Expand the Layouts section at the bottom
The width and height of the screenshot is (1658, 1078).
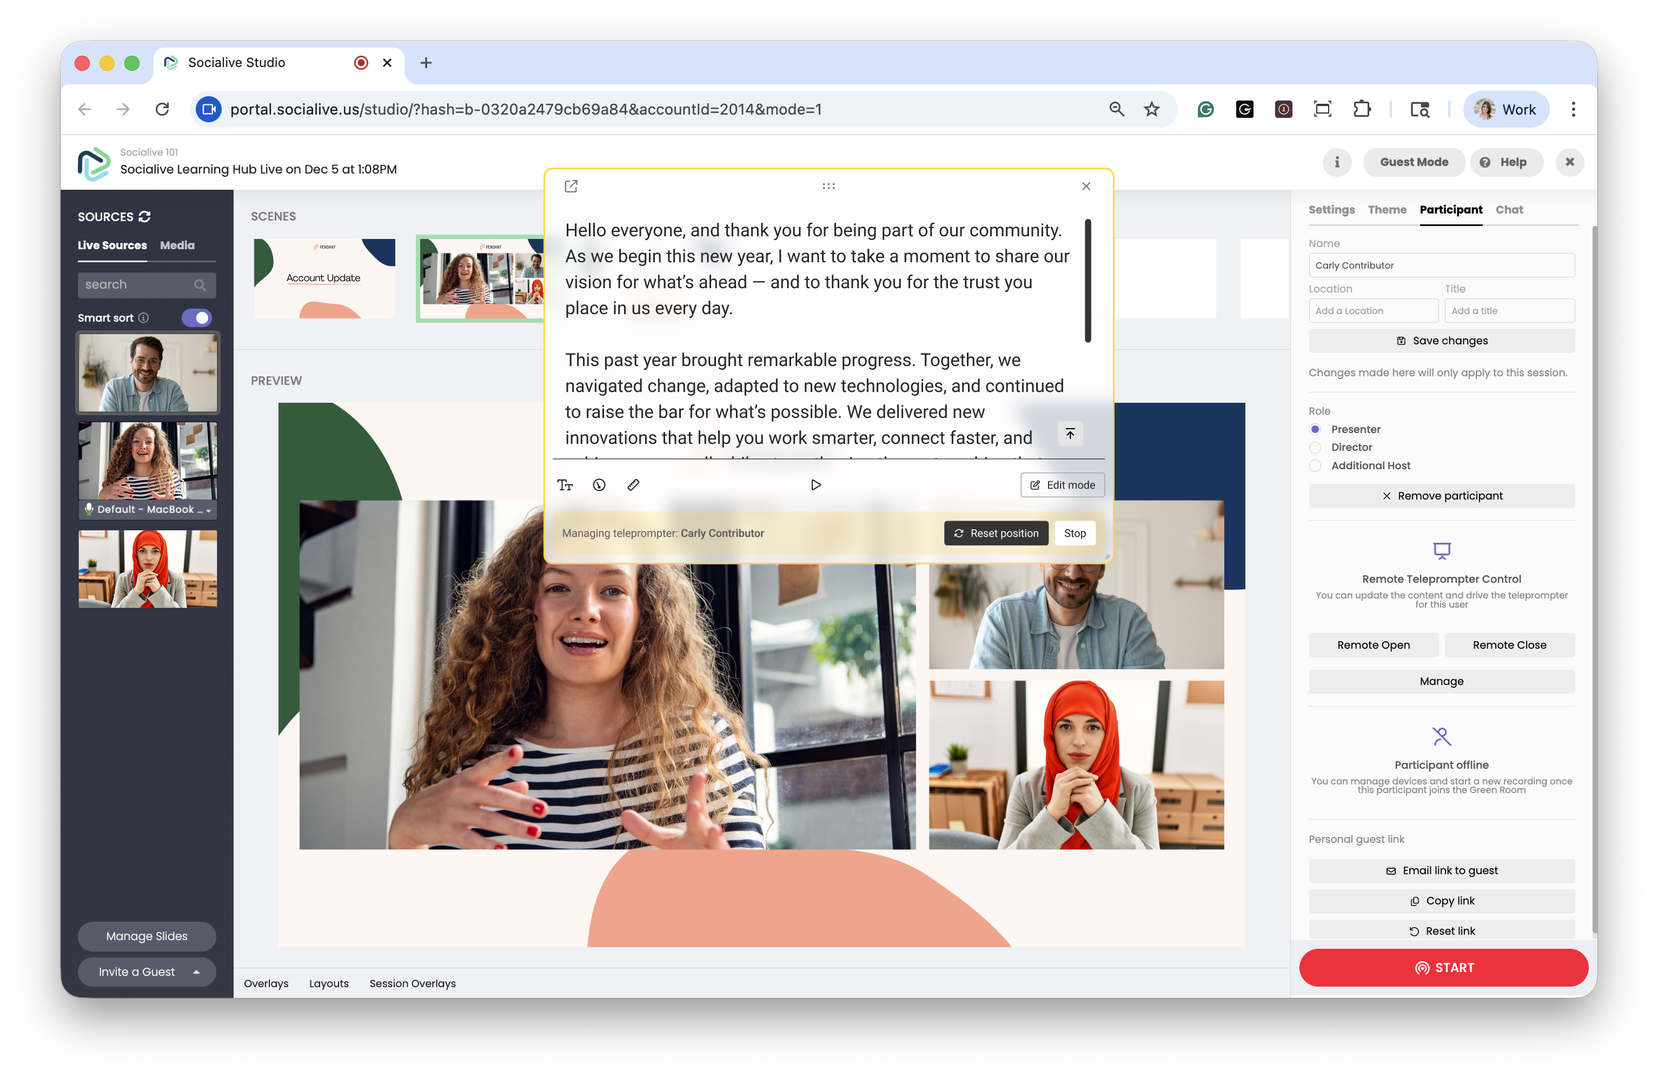pyautogui.click(x=329, y=983)
